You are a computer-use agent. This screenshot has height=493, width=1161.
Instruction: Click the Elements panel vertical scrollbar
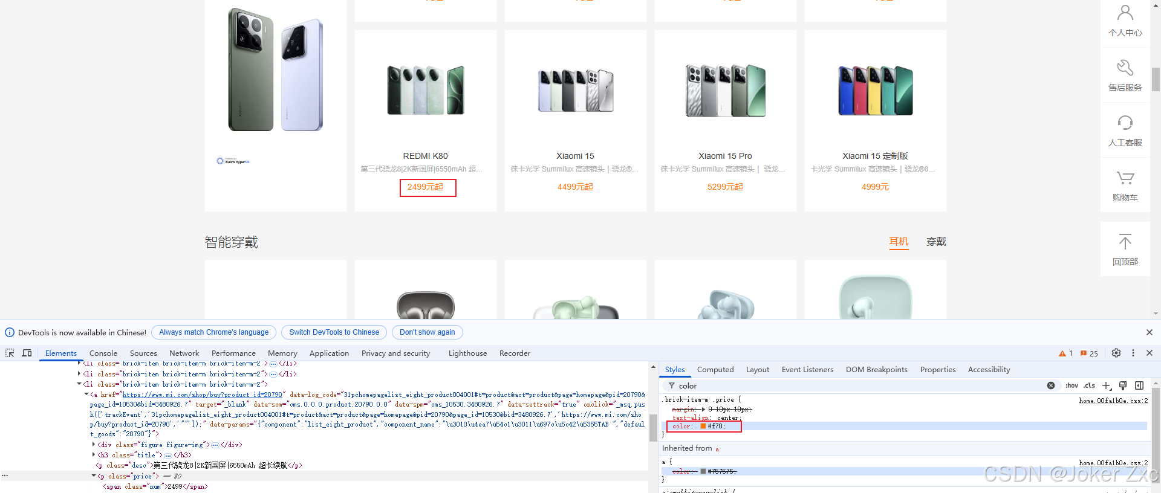tap(653, 428)
